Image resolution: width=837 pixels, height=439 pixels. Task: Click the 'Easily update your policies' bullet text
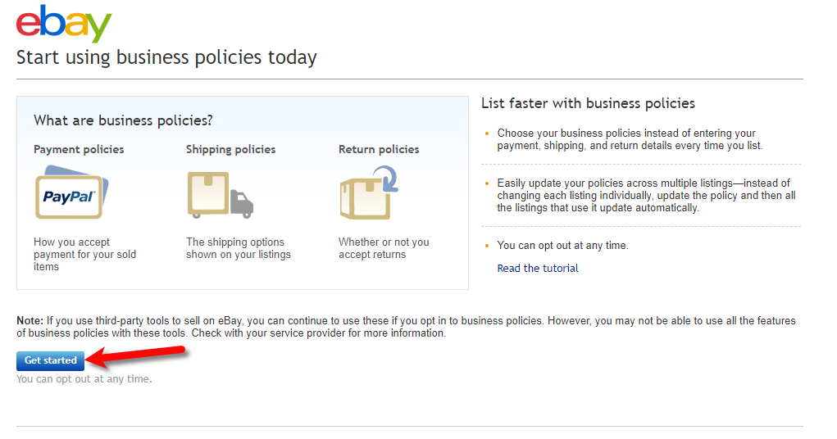[646, 195]
